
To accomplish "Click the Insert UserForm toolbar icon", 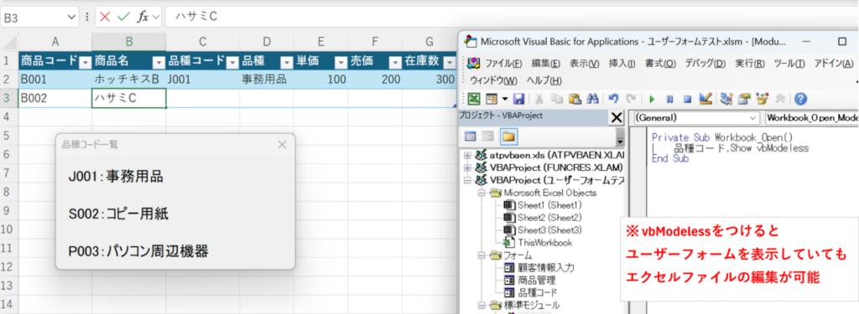I will (x=492, y=99).
